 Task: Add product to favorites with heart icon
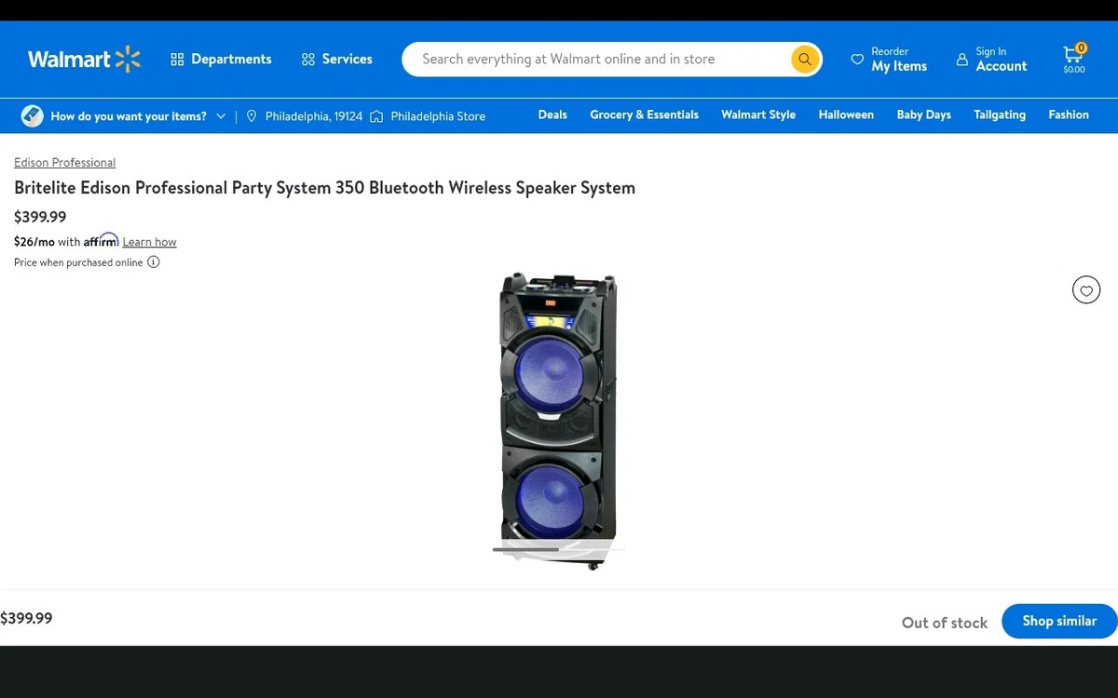click(1086, 290)
